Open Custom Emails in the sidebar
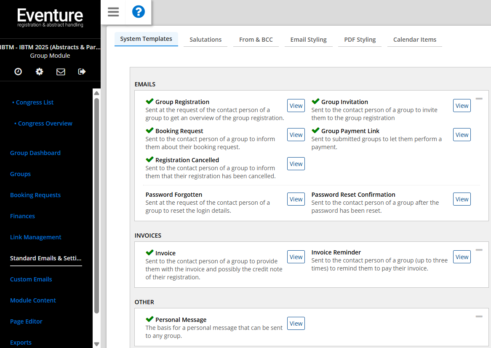 pos(31,279)
